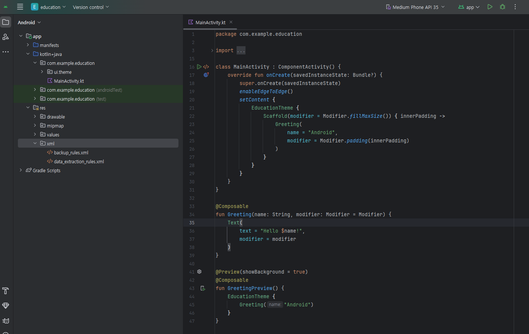Click the EducationTheme call on line 21
This screenshot has width=529, height=334.
pos(272,108)
